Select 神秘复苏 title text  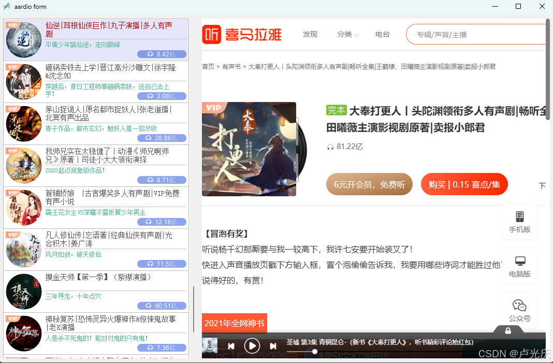click(111, 324)
